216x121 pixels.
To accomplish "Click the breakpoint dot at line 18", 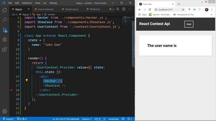I will point(11,90).
